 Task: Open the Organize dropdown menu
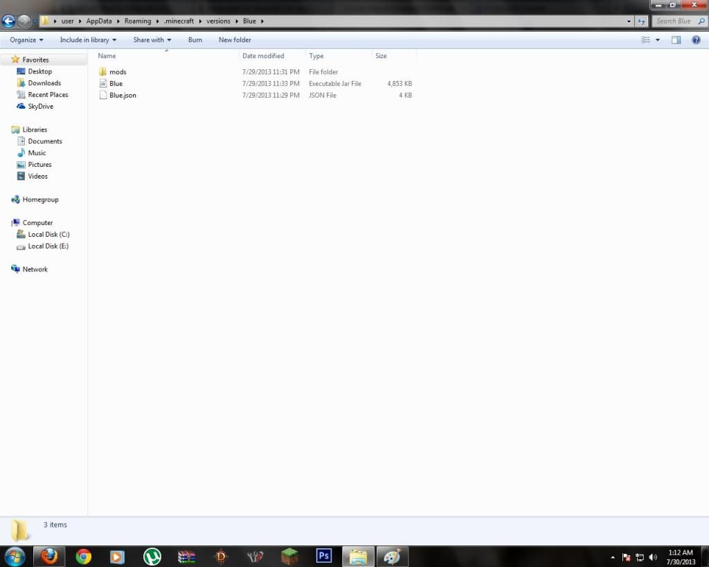[26, 40]
